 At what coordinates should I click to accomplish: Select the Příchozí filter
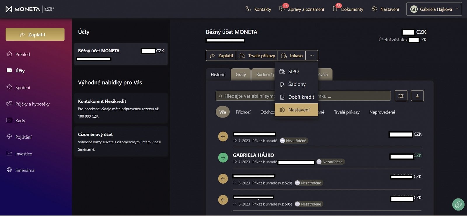click(243, 112)
